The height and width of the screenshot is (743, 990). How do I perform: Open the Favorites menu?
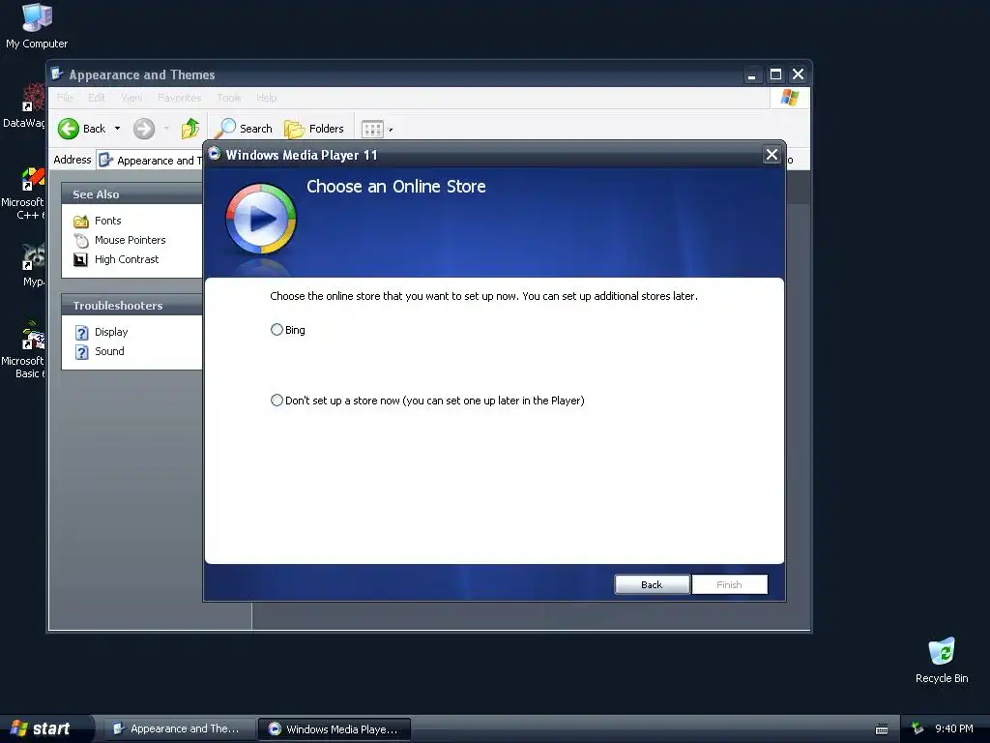tap(179, 98)
